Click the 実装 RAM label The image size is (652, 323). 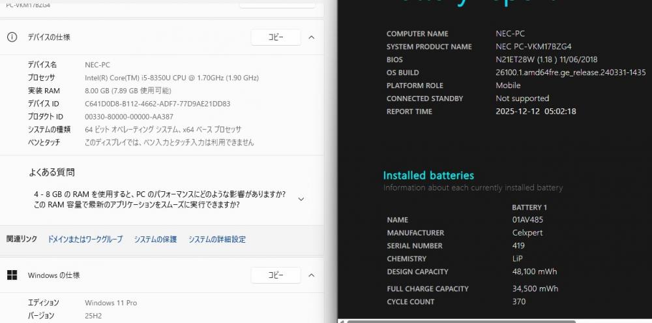pos(44,91)
